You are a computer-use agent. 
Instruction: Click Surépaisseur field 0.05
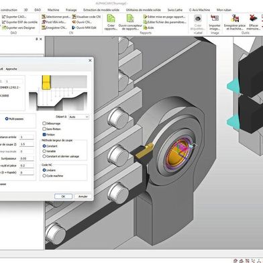(27, 158)
